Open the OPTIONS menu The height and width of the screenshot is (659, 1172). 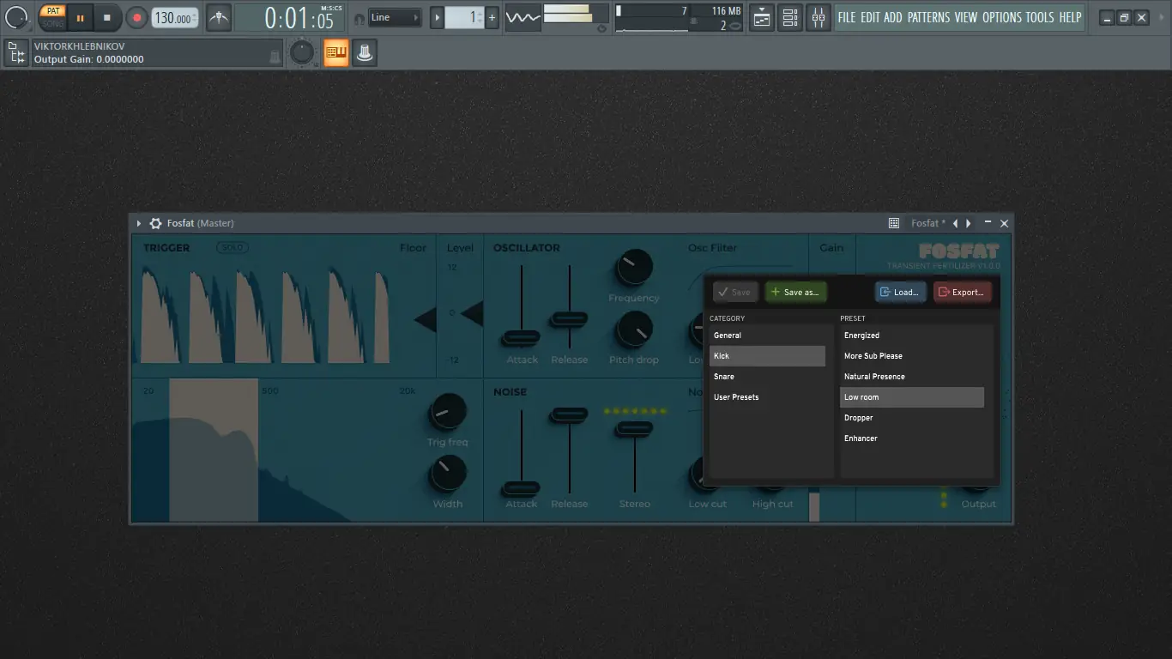click(x=1002, y=17)
